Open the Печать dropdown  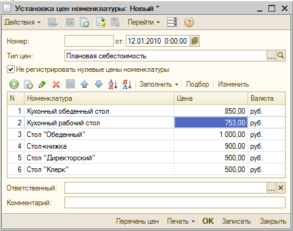pyautogui.click(x=181, y=221)
